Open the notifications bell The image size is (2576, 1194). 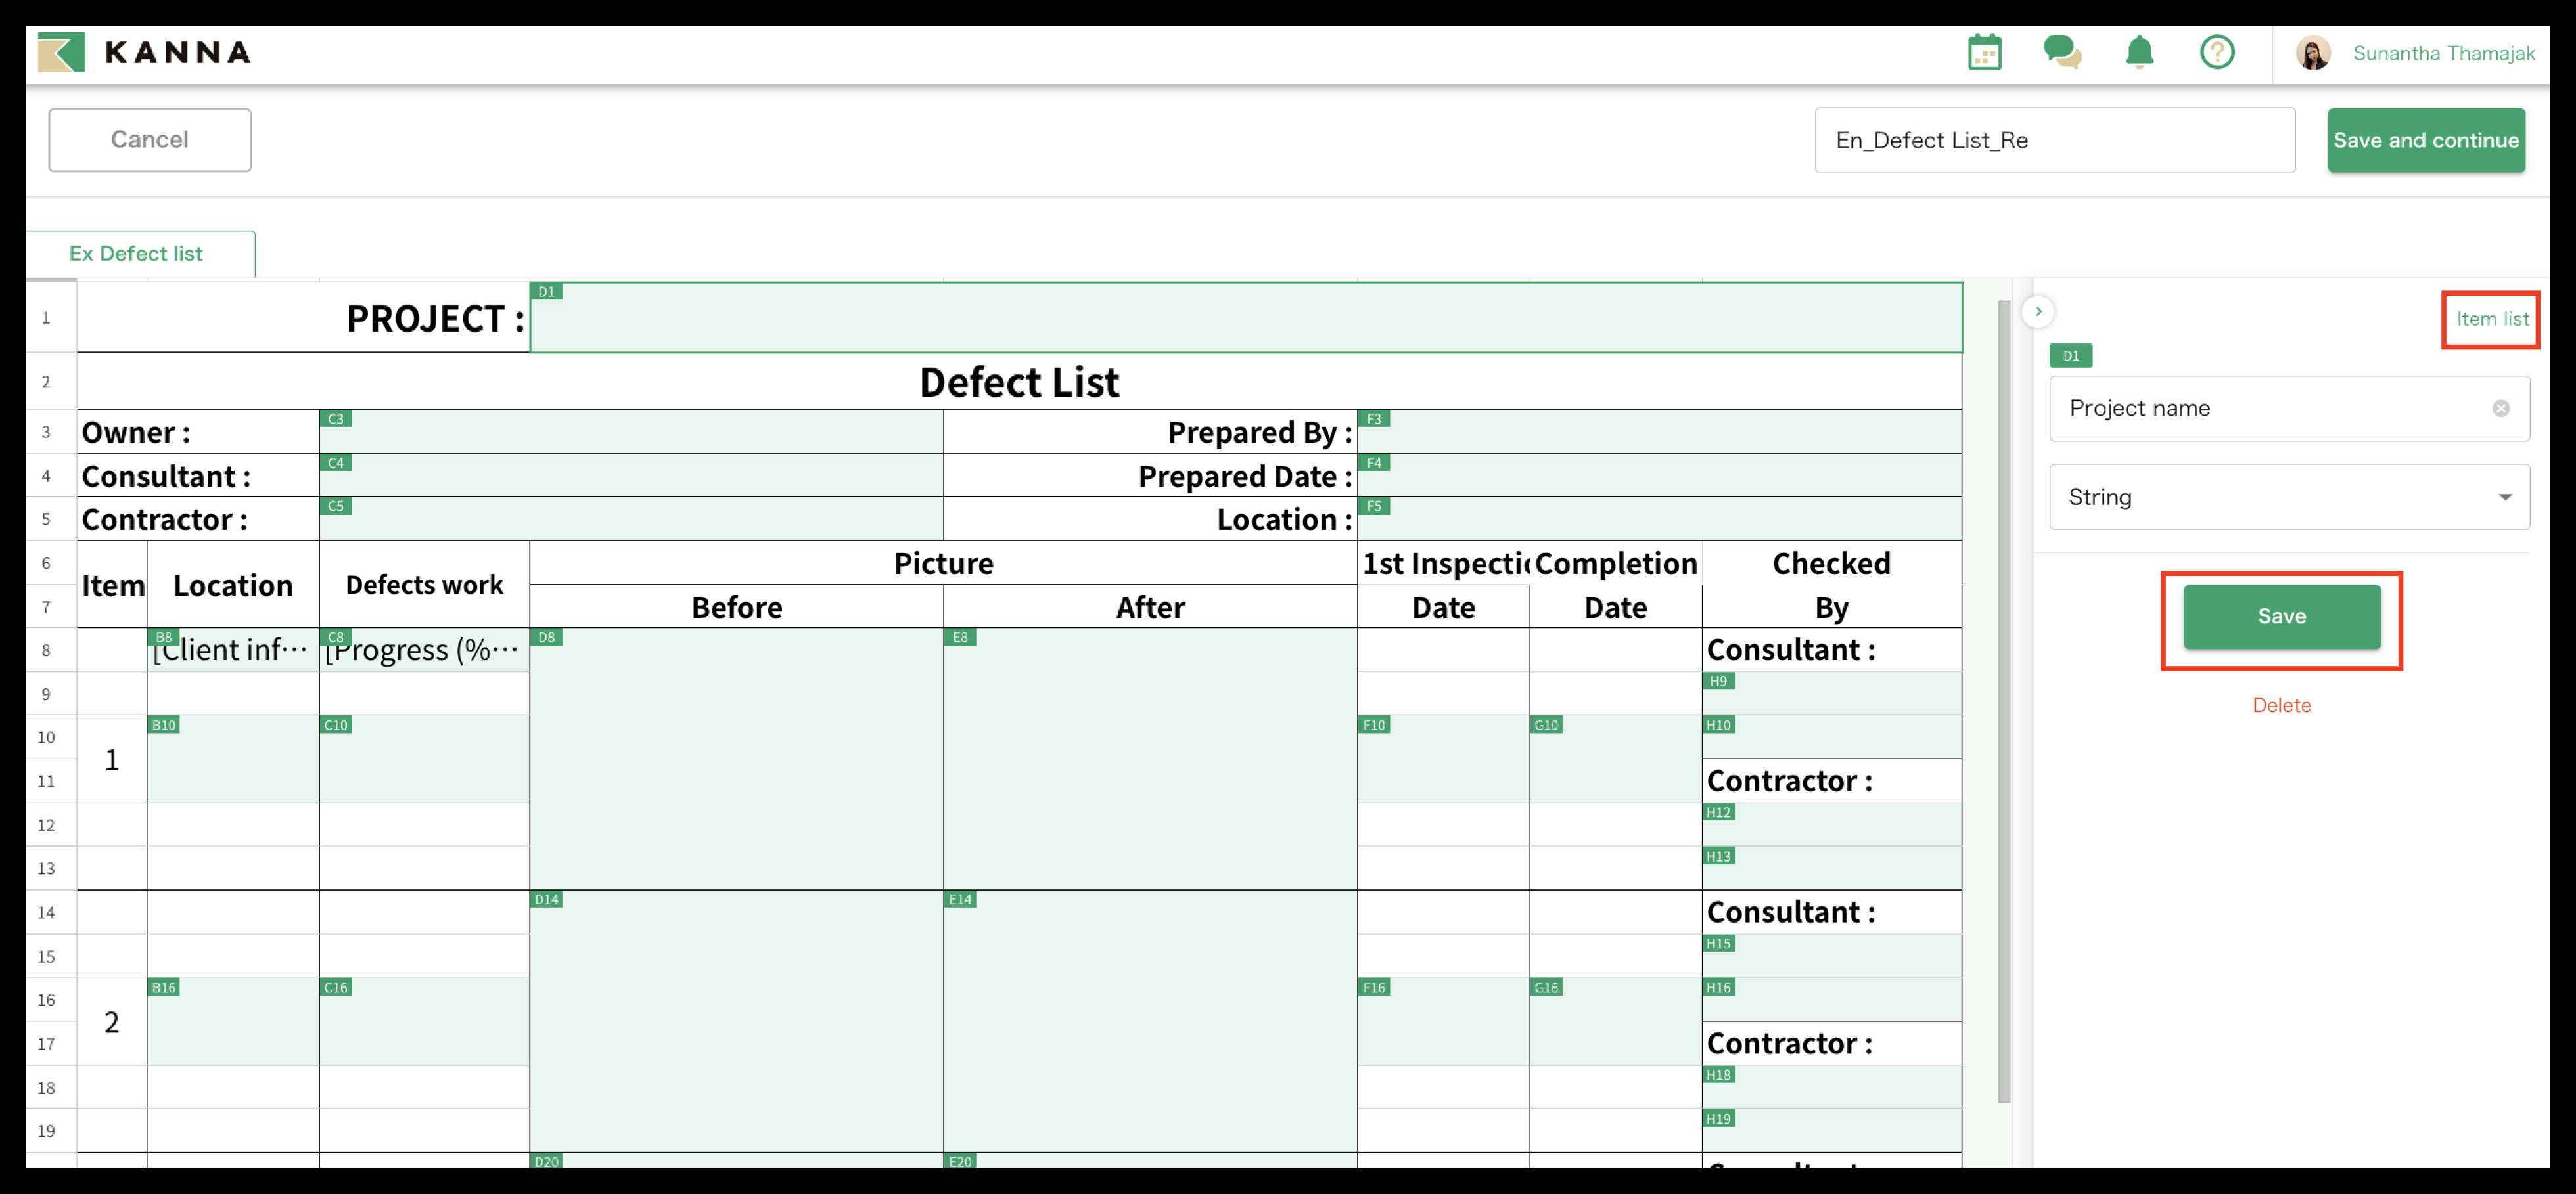(2139, 52)
